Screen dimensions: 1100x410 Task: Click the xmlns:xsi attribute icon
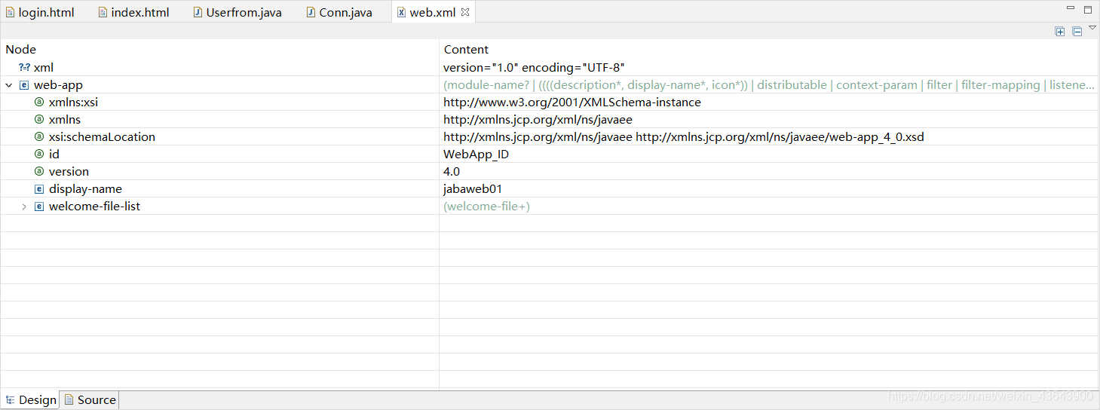point(39,102)
